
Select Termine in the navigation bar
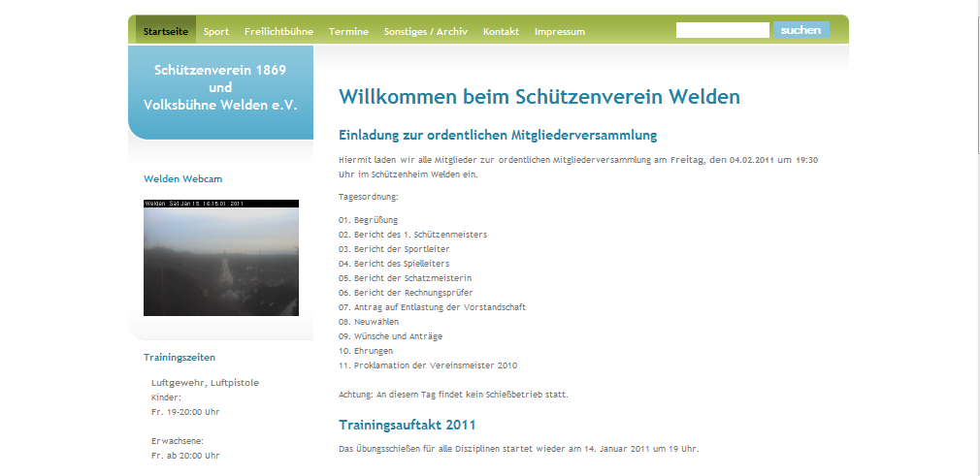pyautogui.click(x=348, y=31)
